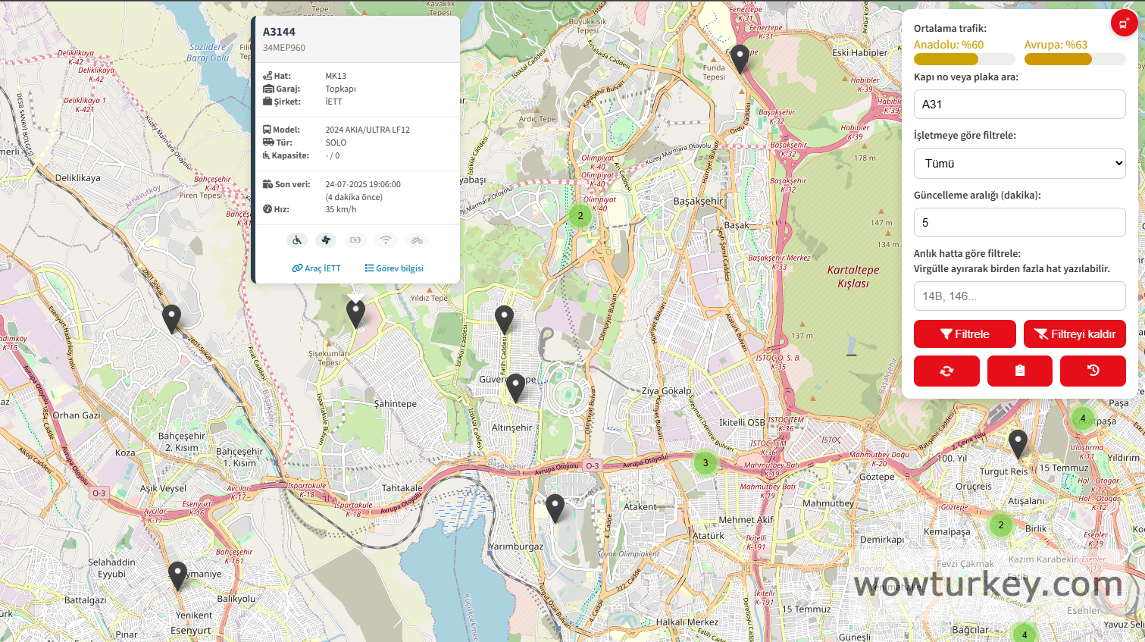Click the Anadolu traffic progress bar
This screenshot has width=1145, height=642.
(x=964, y=60)
